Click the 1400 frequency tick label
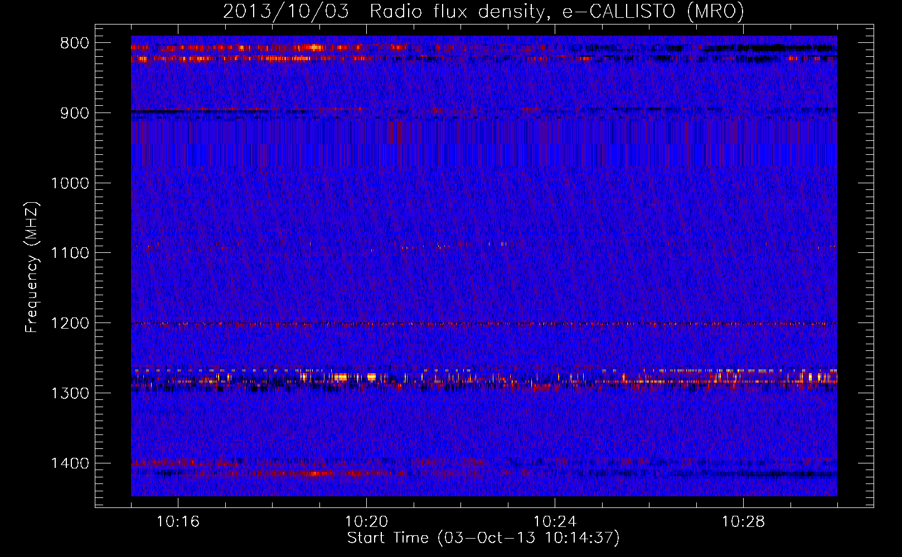 (70, 463)
